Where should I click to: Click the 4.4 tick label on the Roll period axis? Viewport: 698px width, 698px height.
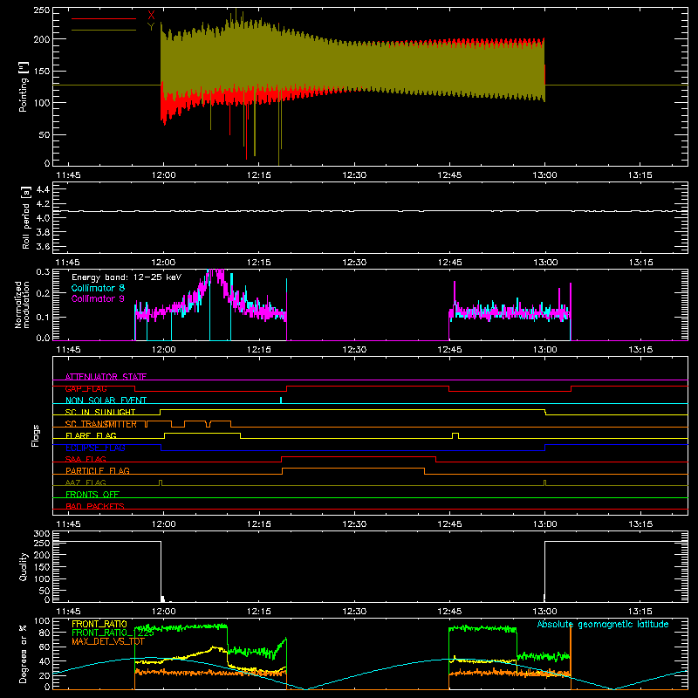pyautogui.click(x=43, y=189)
